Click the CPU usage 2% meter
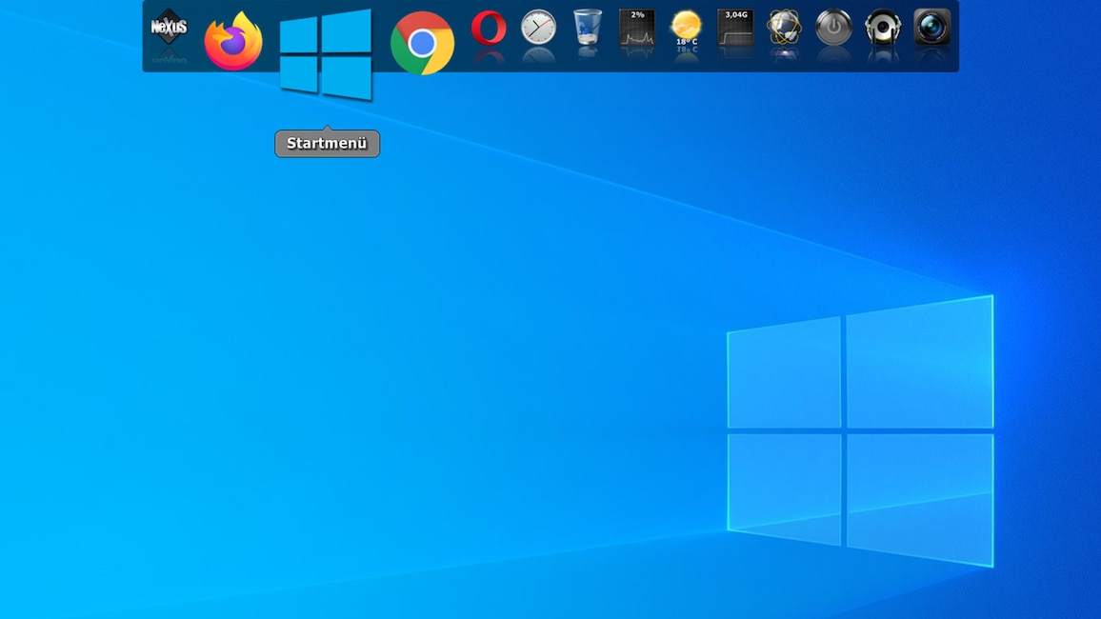This screenshot has width=1101, height=619. point(637,28)
